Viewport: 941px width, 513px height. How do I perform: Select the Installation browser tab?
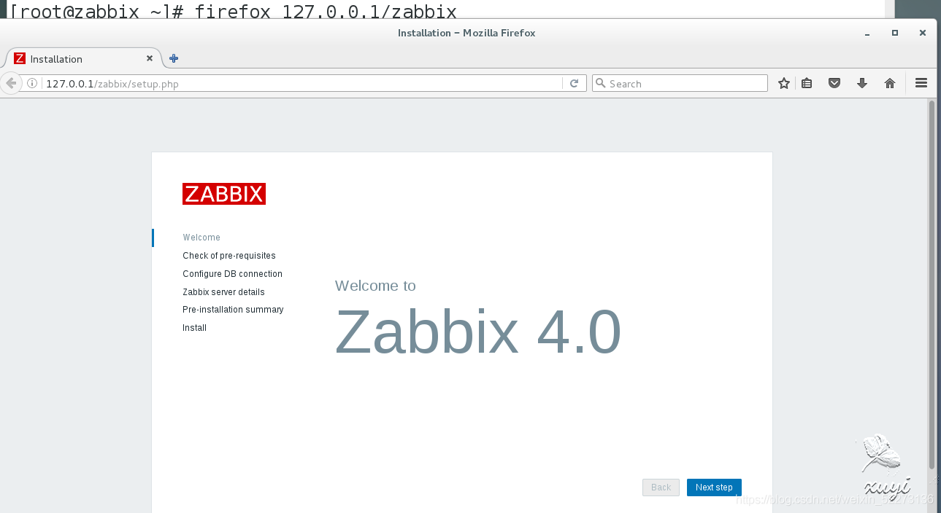(x=84, y=58)
